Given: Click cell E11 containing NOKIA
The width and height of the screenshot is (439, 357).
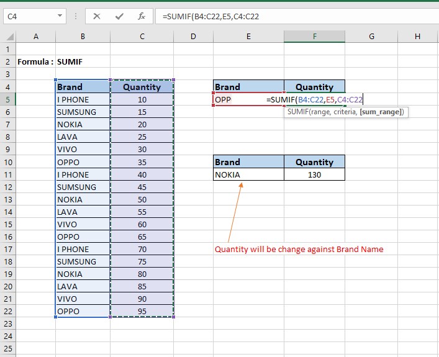Looking at the screenshot, I should (x=248, y=174).
